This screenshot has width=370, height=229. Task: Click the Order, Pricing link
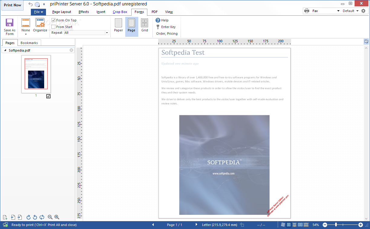coord(167,33)
